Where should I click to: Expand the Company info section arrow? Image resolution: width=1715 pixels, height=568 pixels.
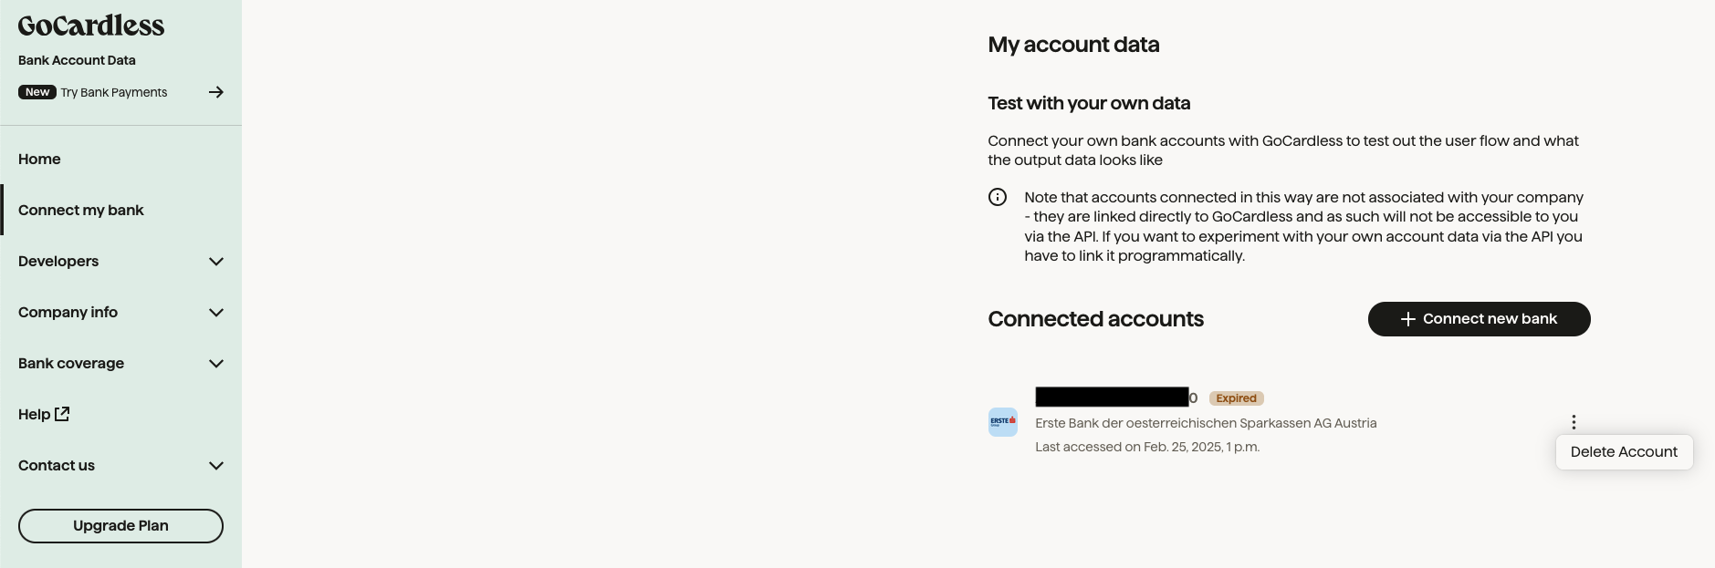(x=216, y=313)
